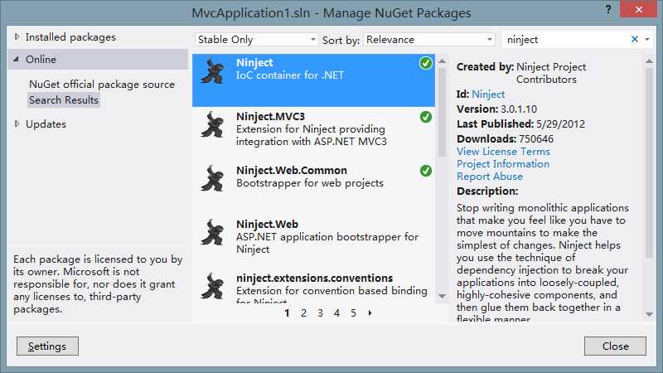Select the Ninject.Web.Common package title

(292, 171)
